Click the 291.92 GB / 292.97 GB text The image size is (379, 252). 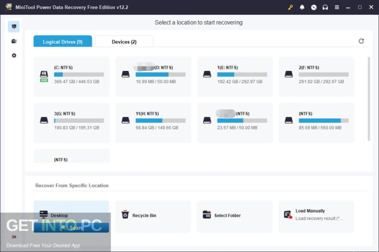[321, 82]
